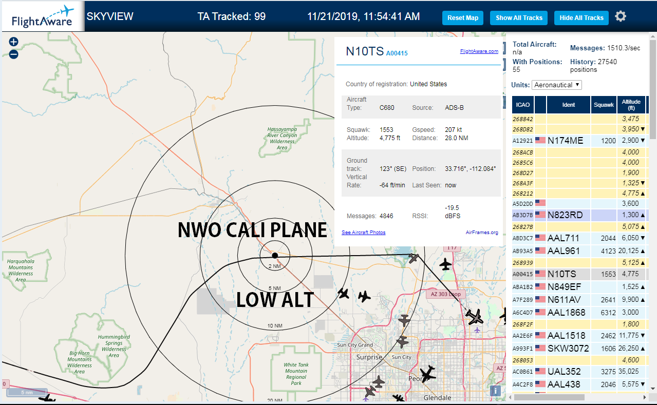Click the US flag on the UAL352 row
Viewport: 657px width, 405px height.
[540, 371]
